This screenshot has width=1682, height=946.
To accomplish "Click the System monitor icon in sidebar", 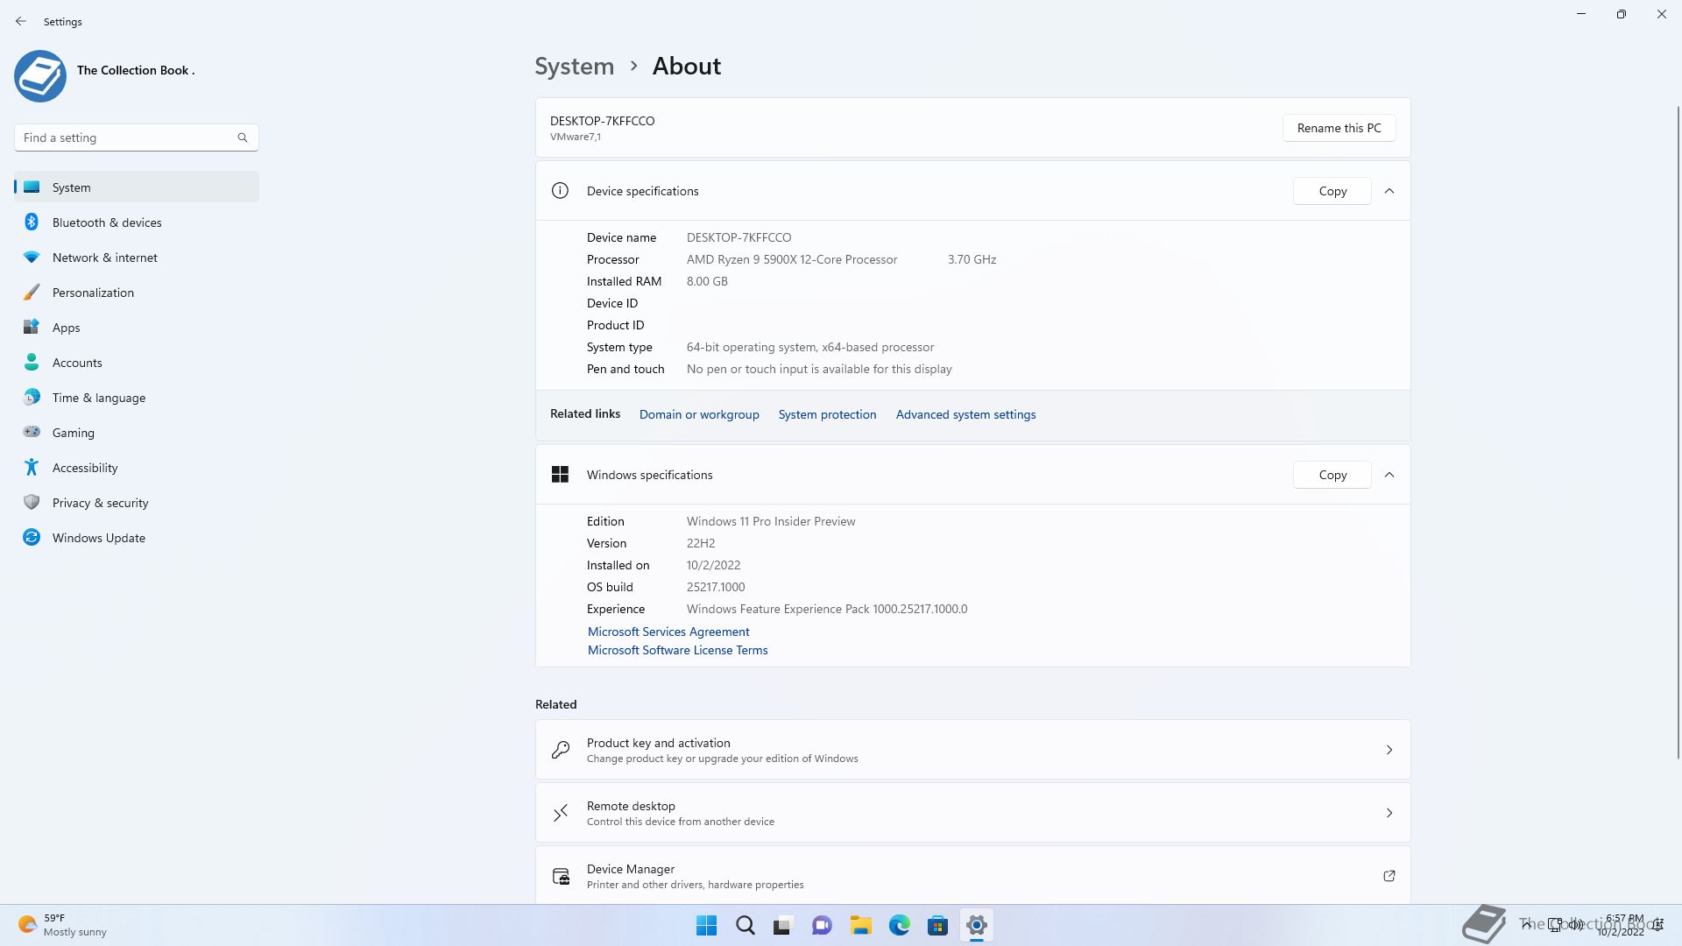I will [32, 187].
